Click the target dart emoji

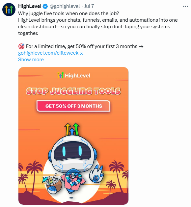pos(21,46)
